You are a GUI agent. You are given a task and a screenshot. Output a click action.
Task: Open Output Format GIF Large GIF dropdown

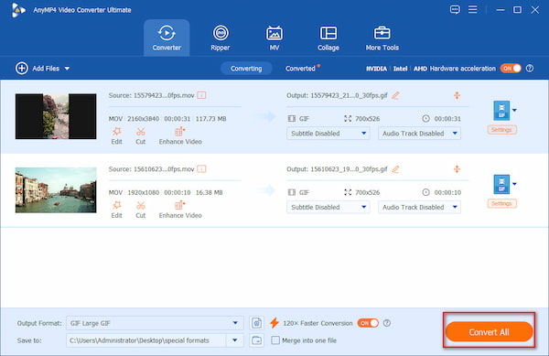click(155, 323)
